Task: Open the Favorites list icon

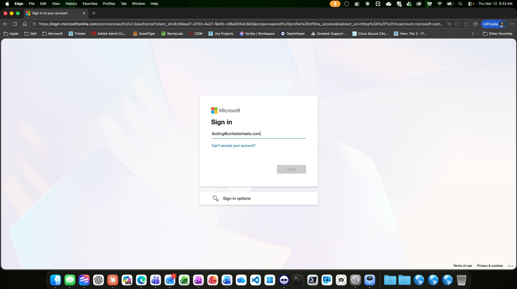Action: tap(476, 24)
